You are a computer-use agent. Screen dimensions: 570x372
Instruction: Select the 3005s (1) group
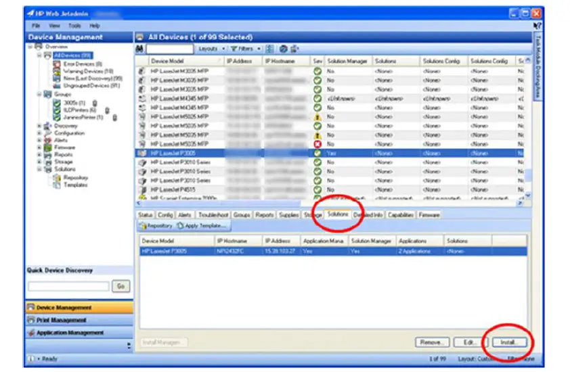(x=74, y=103)
